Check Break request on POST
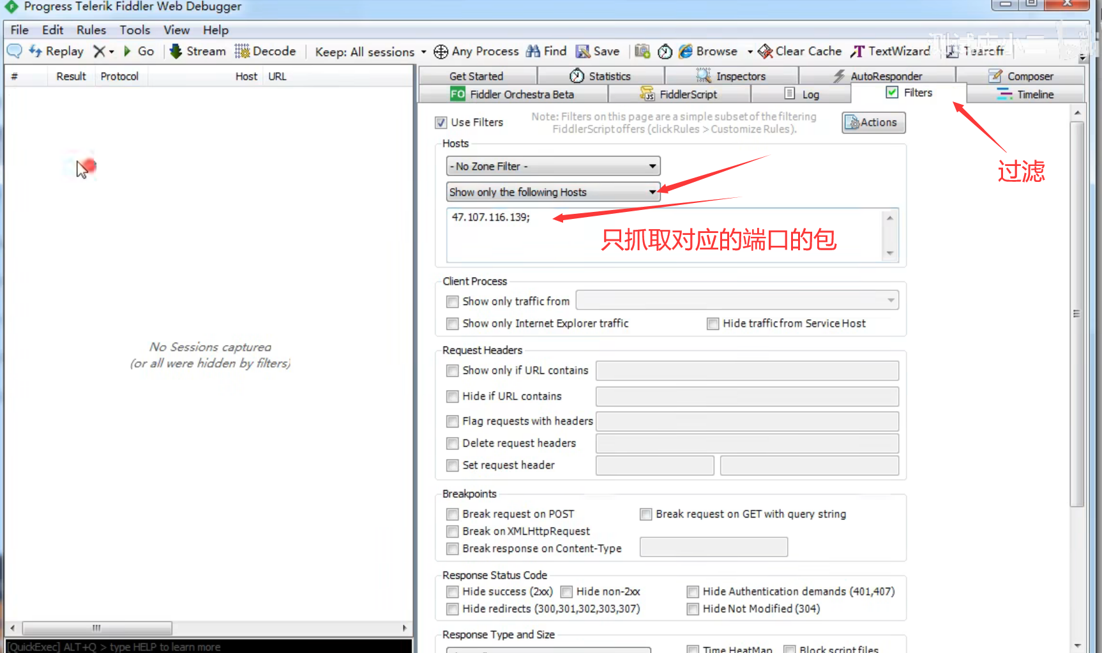The width and height of the screenshot is (1102, 653). coord(453,514)
